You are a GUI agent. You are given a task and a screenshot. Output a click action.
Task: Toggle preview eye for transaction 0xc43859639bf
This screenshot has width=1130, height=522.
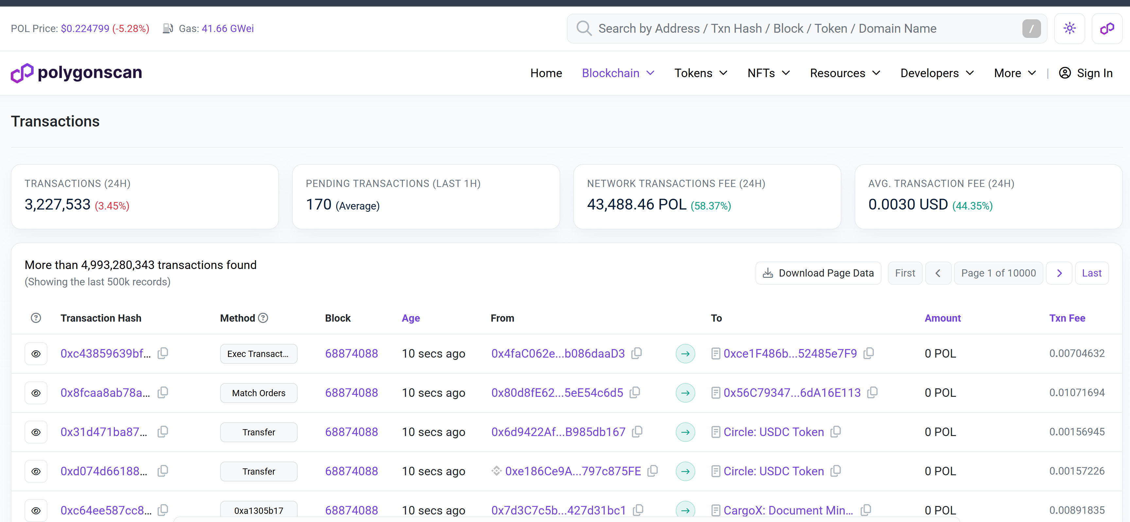tap(36, 353)
